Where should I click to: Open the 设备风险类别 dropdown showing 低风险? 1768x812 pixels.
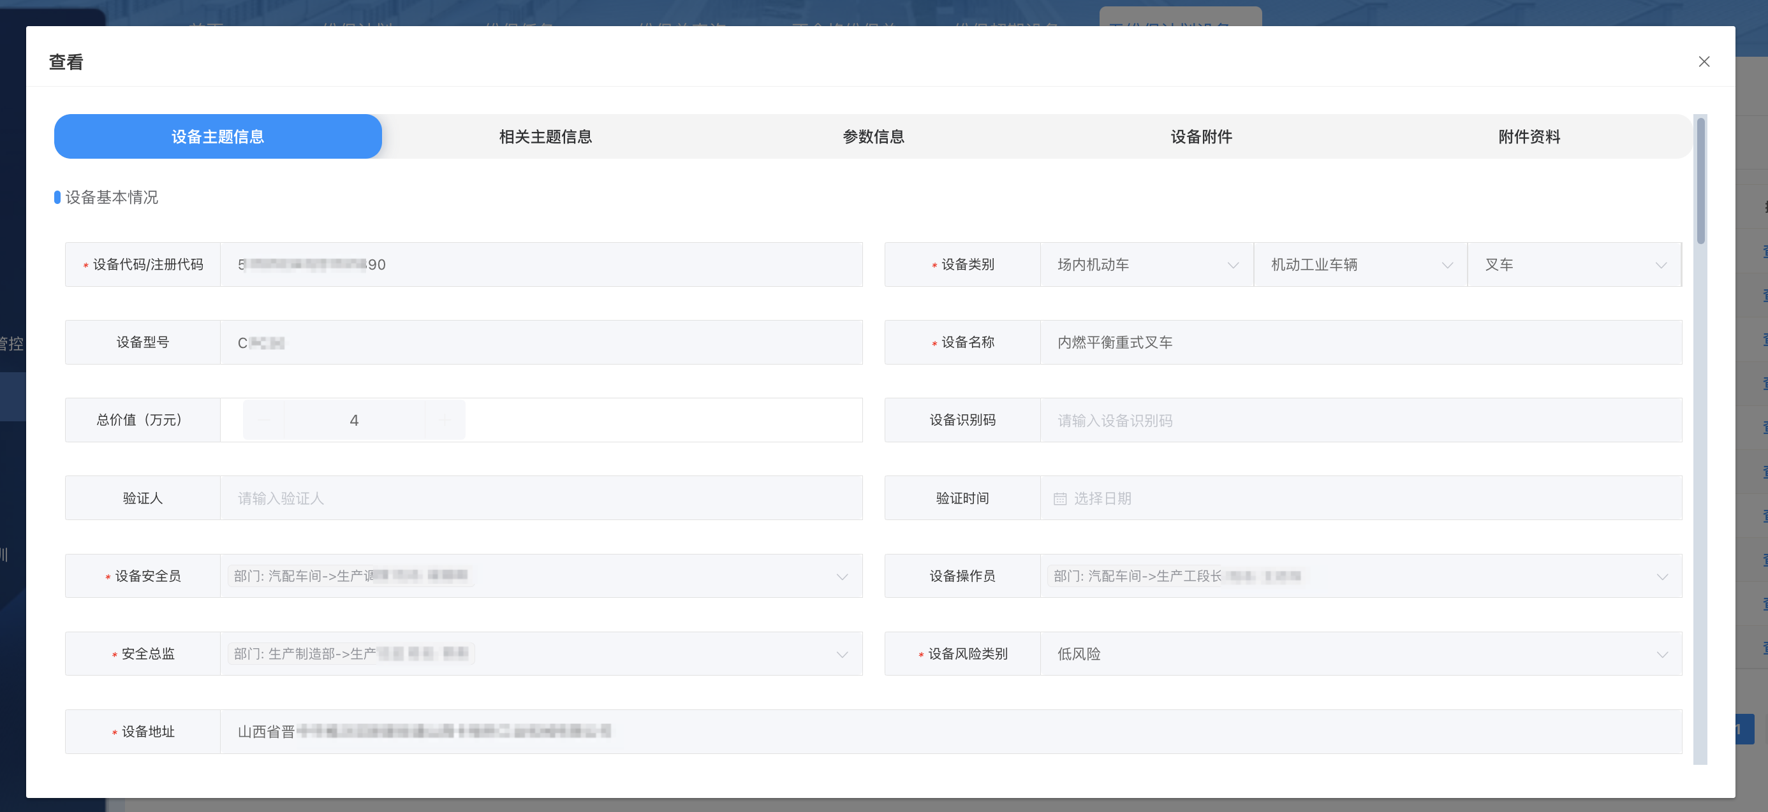(x=1661, y=655)
